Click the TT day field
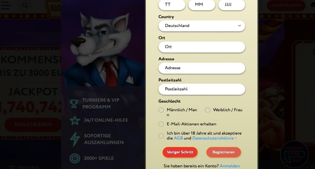Image resolution: width=315 pixels, height=169 pixels. click(x=172, y=5)
